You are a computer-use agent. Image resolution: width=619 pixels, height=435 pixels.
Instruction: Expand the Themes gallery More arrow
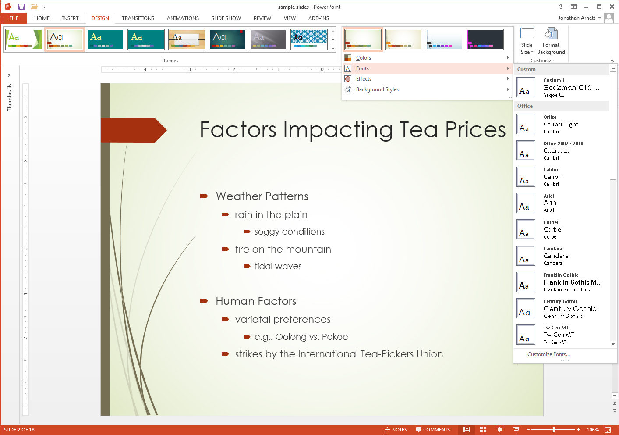(333, 48)
